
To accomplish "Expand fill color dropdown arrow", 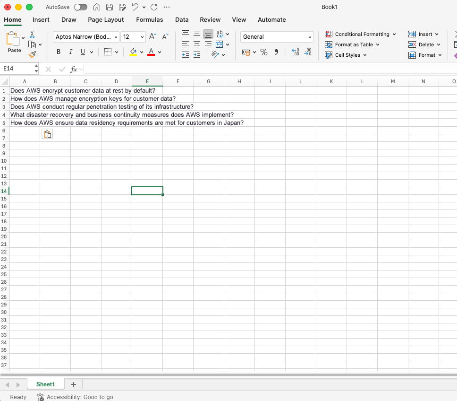I will click(x=142, y=52).
